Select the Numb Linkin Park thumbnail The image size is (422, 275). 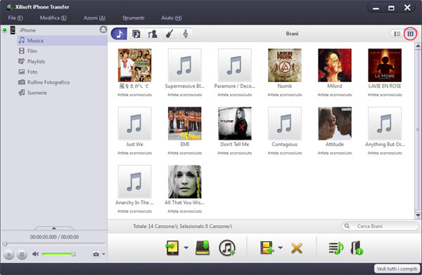[x=284, y=65]
